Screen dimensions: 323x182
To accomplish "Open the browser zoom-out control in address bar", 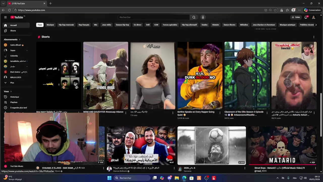I will click(x=270, y=10).
